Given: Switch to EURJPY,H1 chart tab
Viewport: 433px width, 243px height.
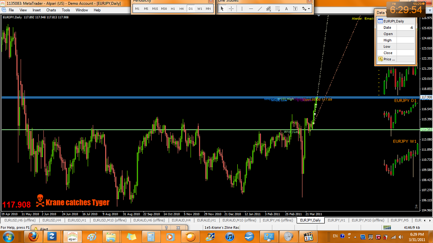Looking at the screenshot, I should (336, 220).
